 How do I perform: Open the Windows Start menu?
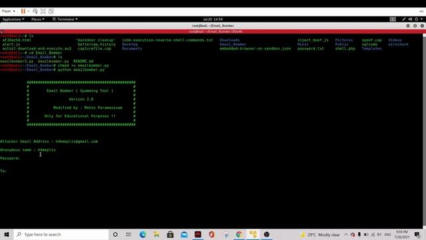point(7,234)
